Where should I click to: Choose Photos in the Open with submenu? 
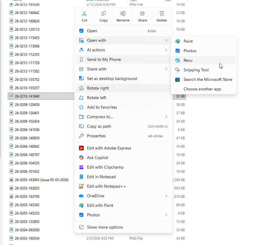pyautogui.click(x=204, y=51)
